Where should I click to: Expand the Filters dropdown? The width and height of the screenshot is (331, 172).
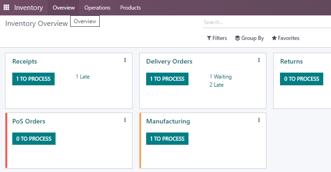pyautogui.click(x=217, y=38)
